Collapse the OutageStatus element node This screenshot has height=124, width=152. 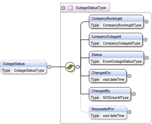coord(49,67)
